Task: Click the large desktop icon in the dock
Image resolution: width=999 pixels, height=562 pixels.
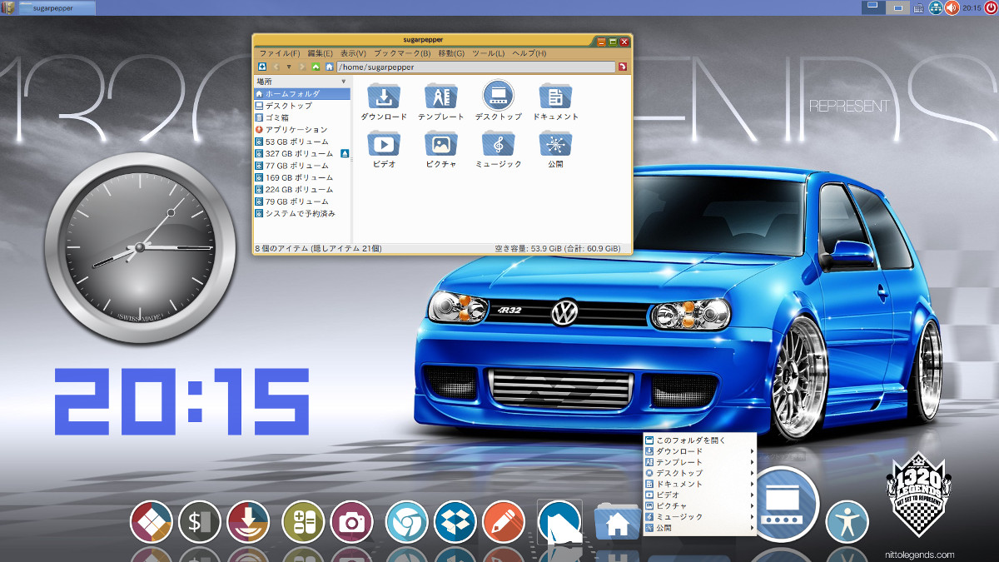Action: coord(780,504)
